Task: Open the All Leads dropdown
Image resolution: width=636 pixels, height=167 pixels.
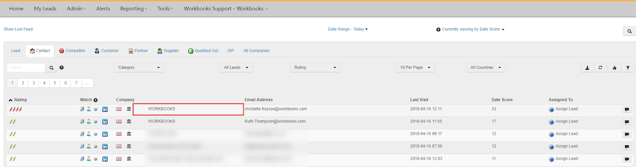Action: click(x=236, y=68)
